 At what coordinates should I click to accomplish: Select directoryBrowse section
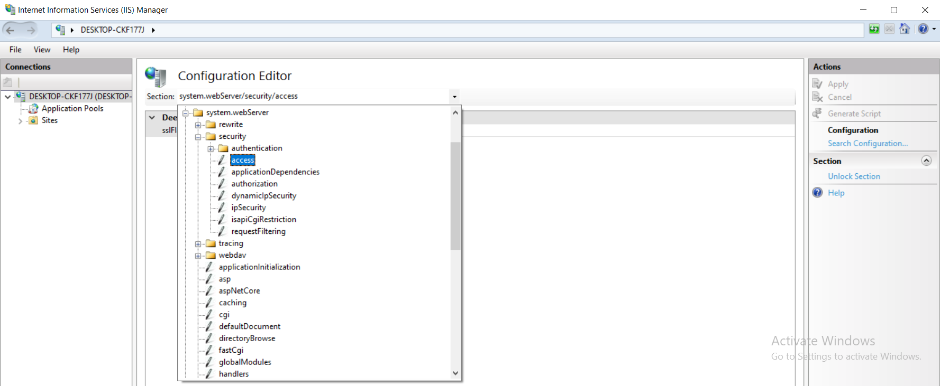pyautogui.click(x=247, y=338)
